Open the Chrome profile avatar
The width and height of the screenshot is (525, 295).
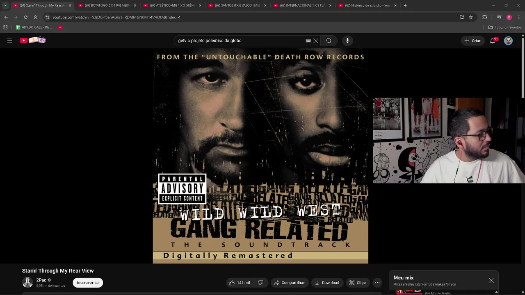[509, 17]
